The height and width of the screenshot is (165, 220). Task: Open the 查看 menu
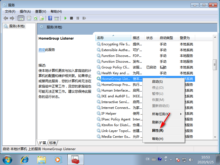pos(40,11)
